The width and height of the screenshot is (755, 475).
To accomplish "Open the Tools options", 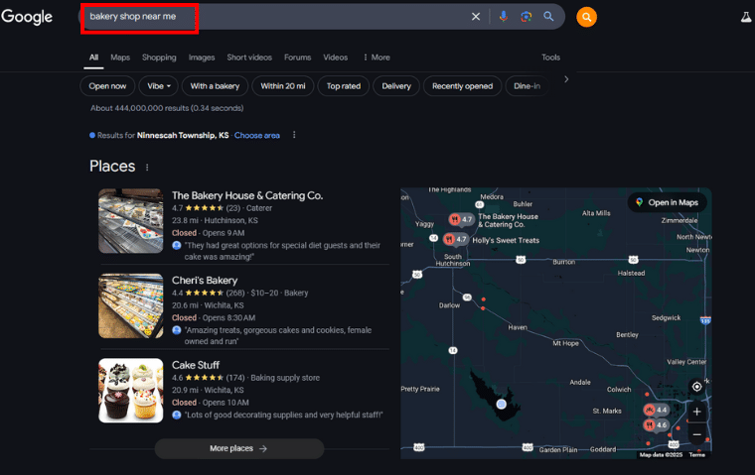I will [x=550, y=58].
